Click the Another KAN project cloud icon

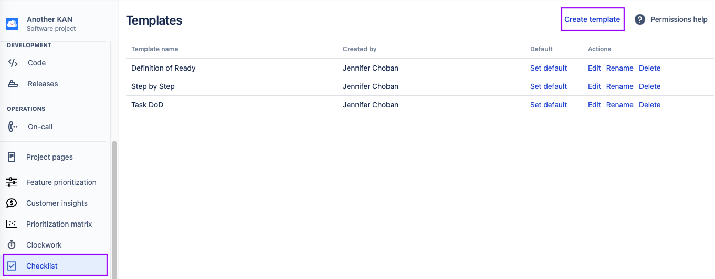point(12,24)
